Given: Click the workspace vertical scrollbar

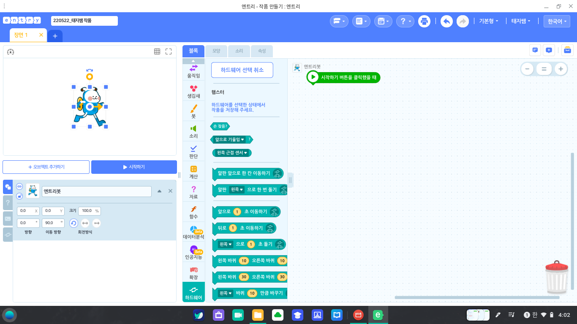Looking at the screenshot, I should pos(572,221).
